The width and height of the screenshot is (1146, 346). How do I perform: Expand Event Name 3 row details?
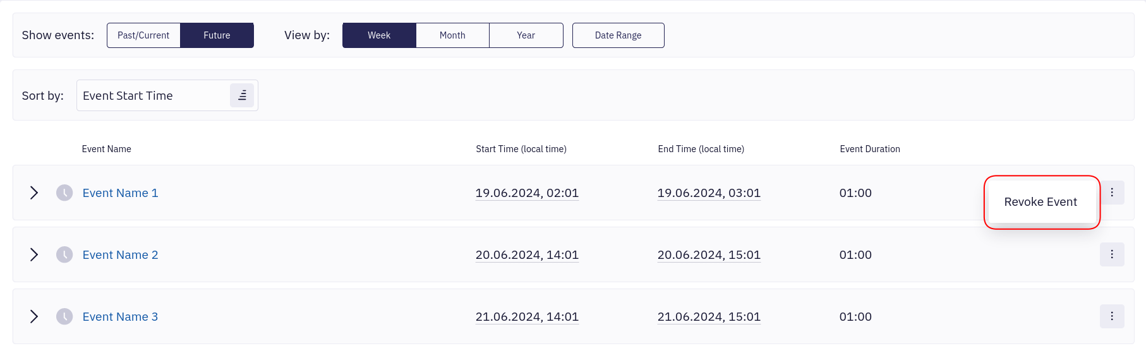click(34, 316)
